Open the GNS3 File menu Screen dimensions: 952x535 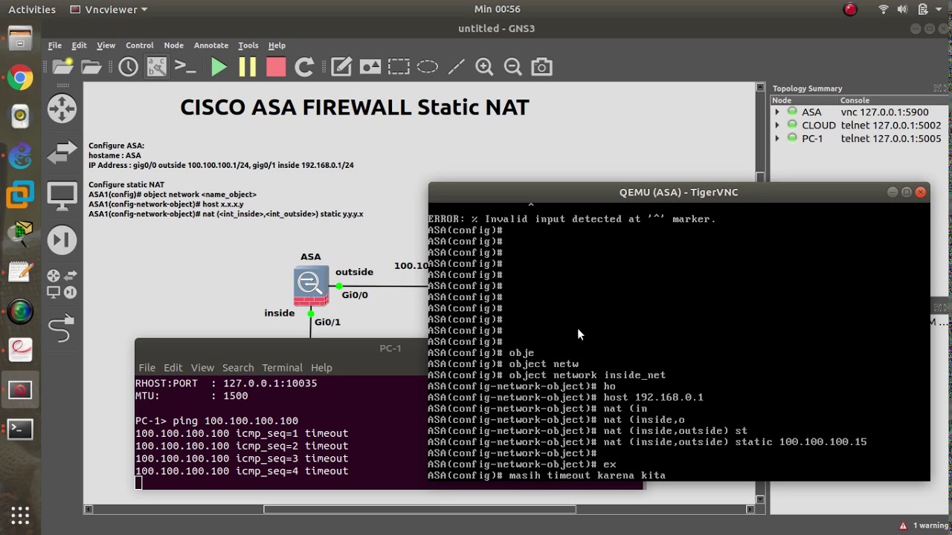point(55,45)
